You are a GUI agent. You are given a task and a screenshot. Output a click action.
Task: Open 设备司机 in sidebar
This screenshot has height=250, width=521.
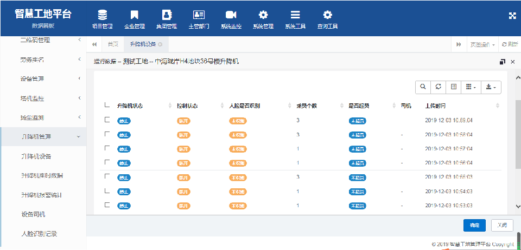[33, 214]
